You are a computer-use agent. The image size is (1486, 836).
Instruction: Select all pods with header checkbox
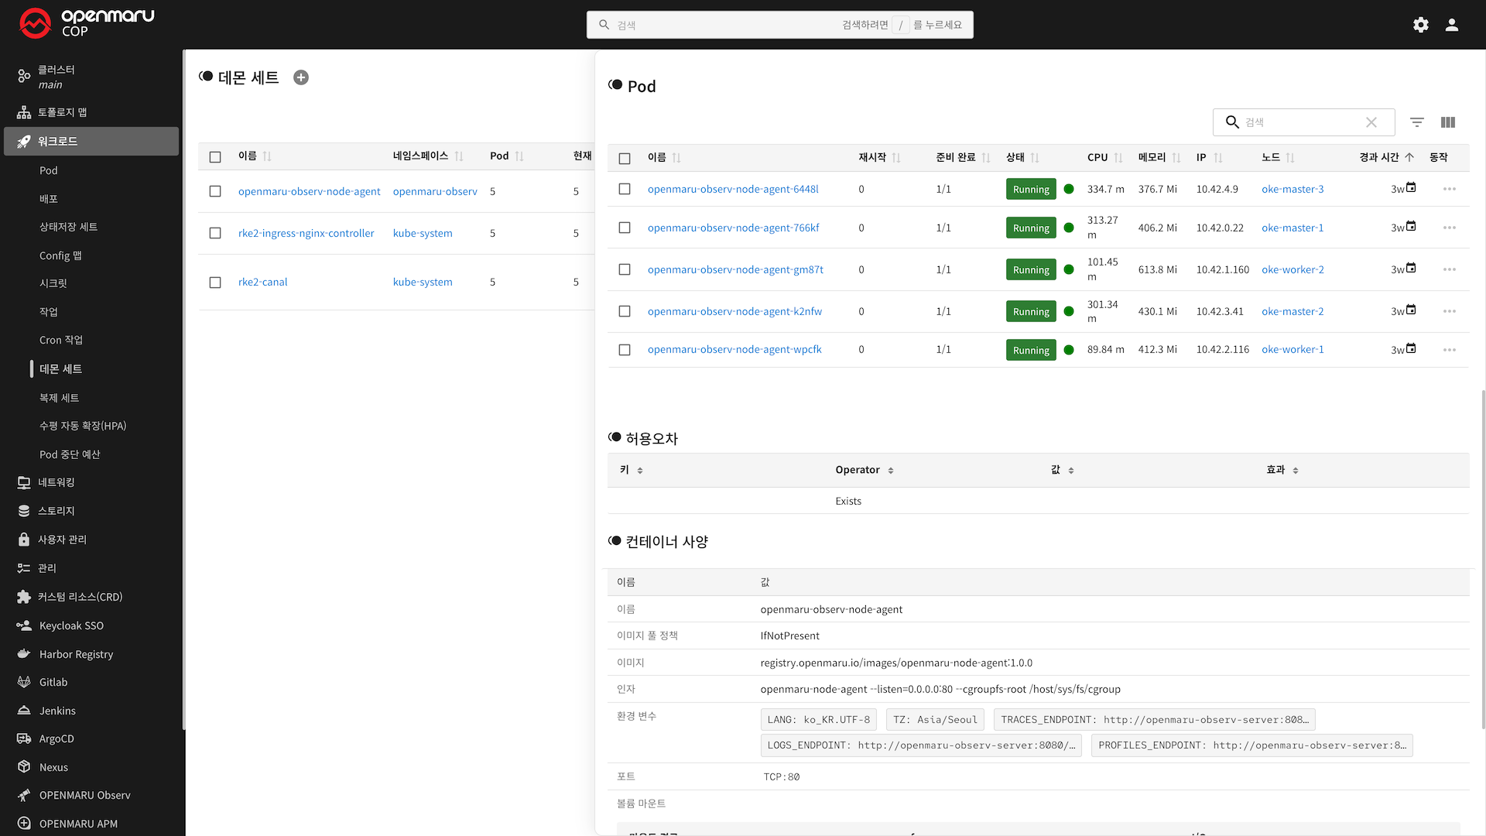(x=625, y=158)
